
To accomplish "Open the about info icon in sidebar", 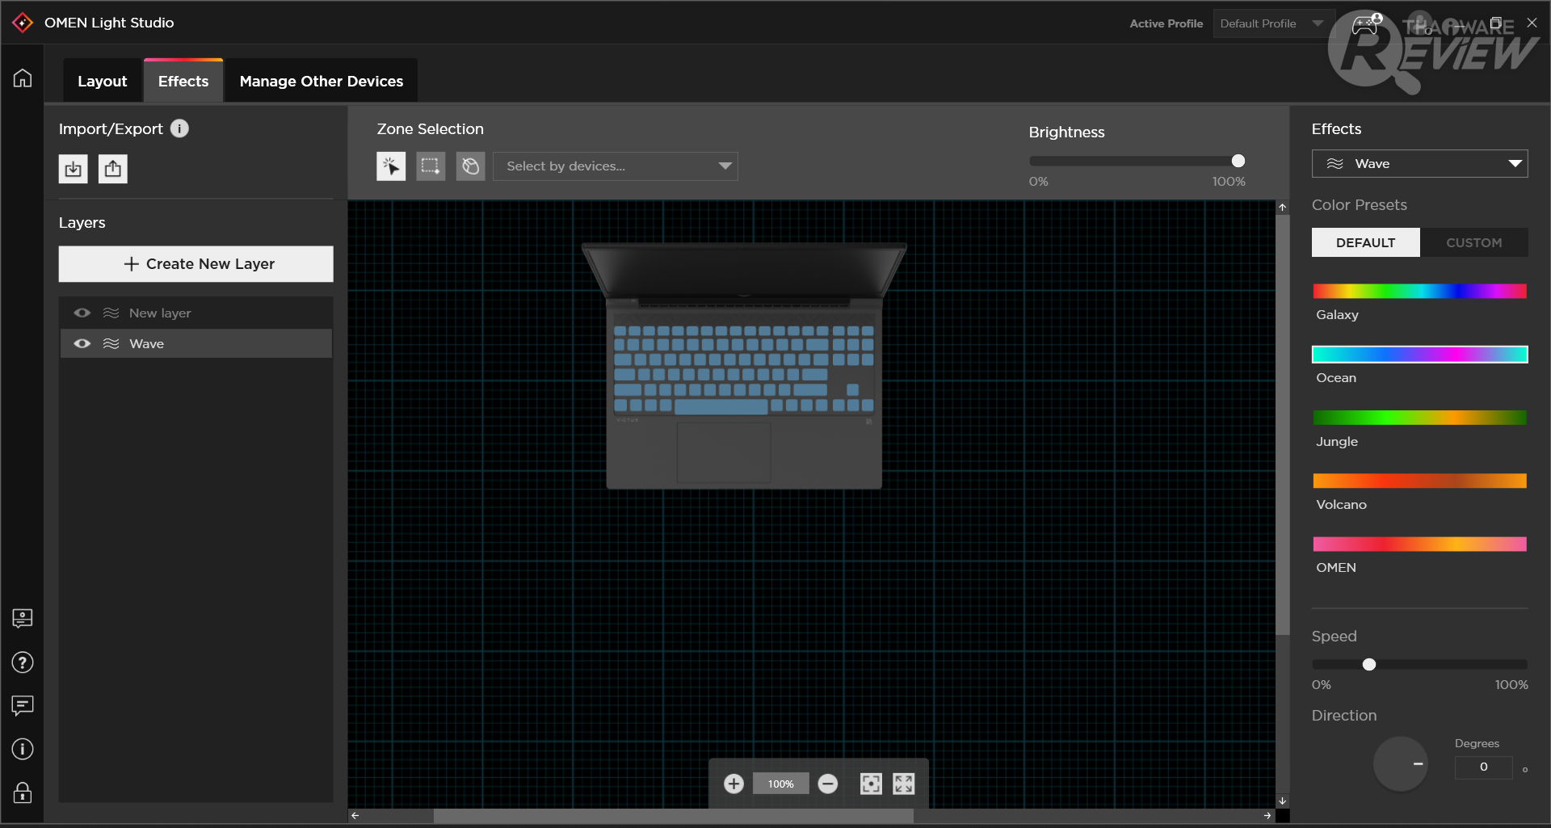I will (x=23, y=750).
